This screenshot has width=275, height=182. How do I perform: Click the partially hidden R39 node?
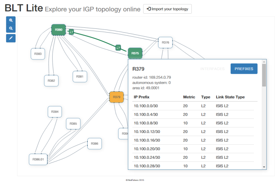[123, 134]
